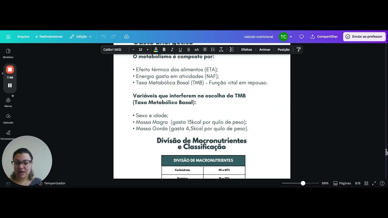Stop the screen recording

[10, 70]
